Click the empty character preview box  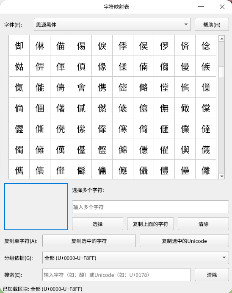point(36,206)
